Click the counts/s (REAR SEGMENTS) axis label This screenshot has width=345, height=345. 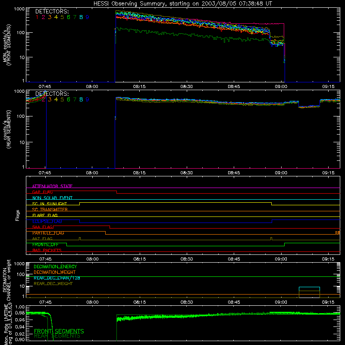6,129
